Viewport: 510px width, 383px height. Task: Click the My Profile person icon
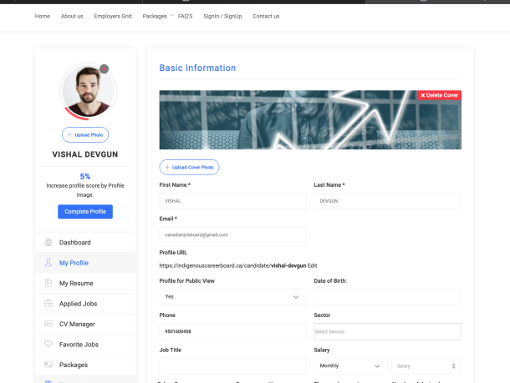pos(48,263)
